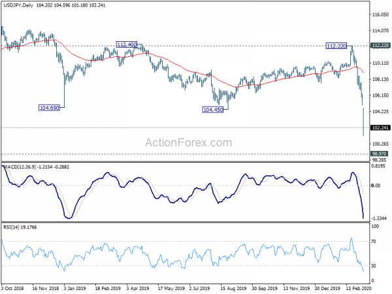Click the RSI 70 level label
The width and height of the screenshot is (392, 294).
374,242
